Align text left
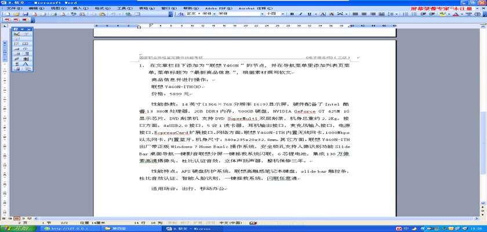 pyautogui.click(x=355, y=14)
